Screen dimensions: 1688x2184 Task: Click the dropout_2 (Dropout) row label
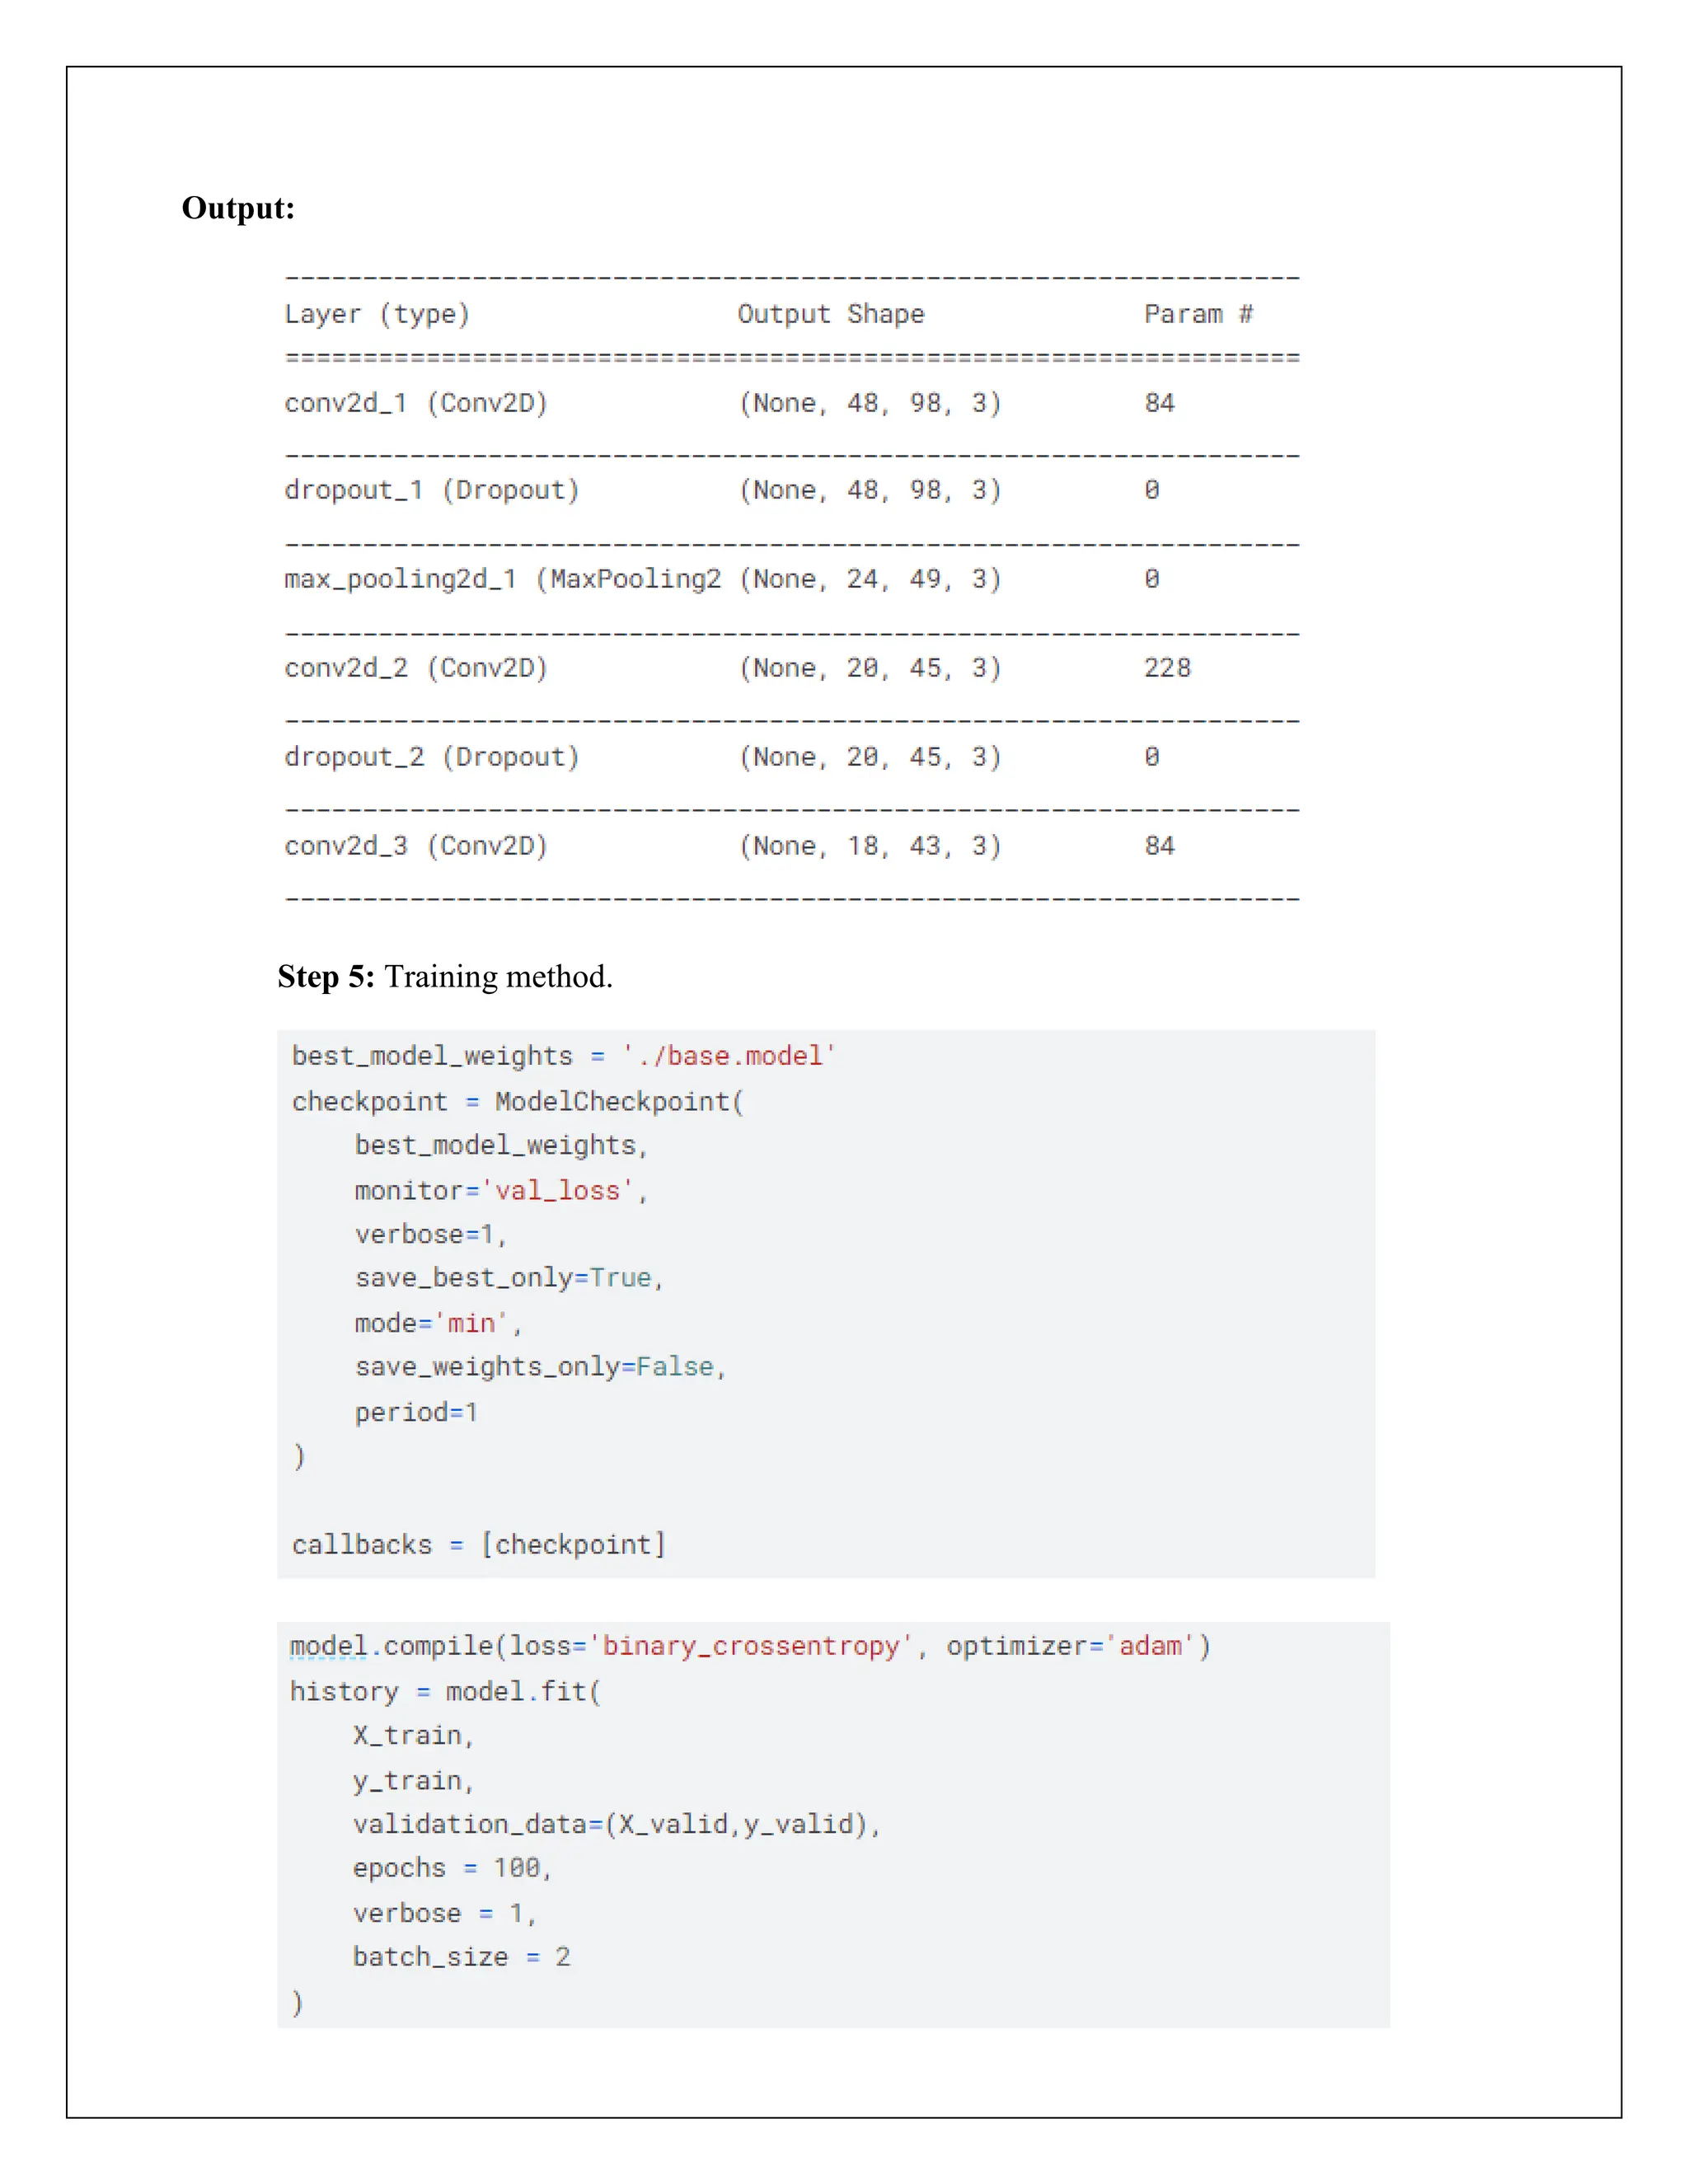pyautogui.click(x=431, y=757)
